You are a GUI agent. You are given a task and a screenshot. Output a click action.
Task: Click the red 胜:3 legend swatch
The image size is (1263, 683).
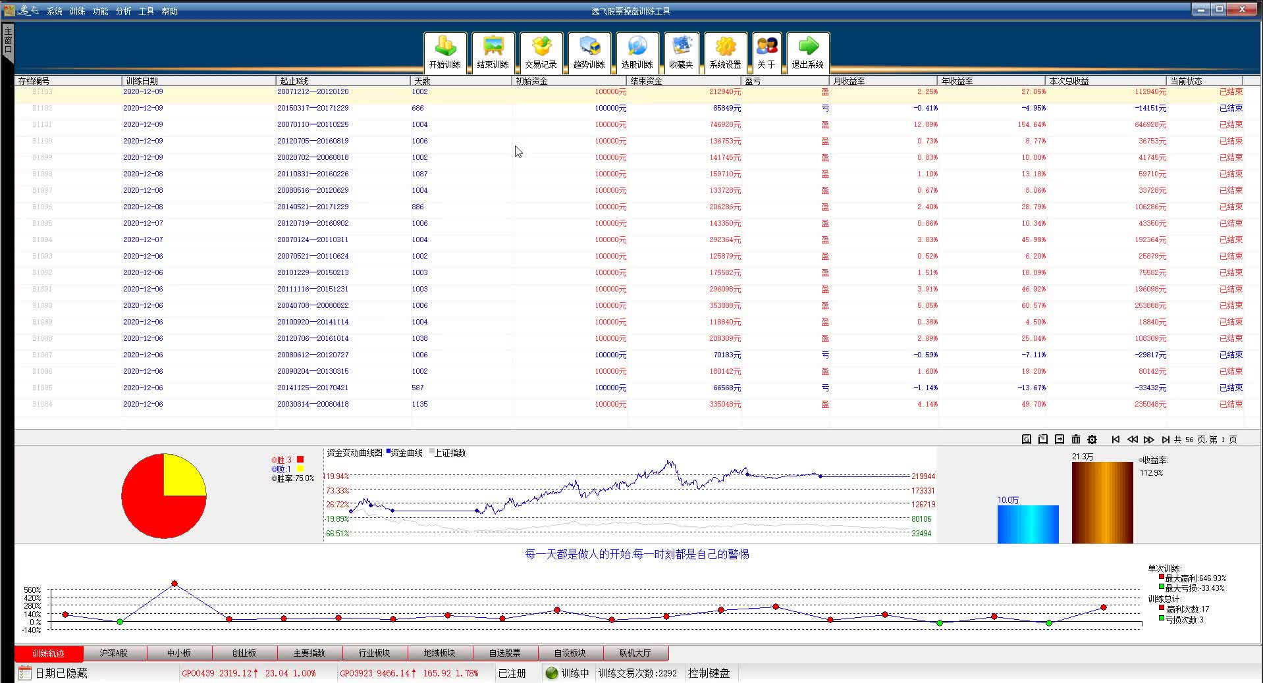click(x=300, y=459)
